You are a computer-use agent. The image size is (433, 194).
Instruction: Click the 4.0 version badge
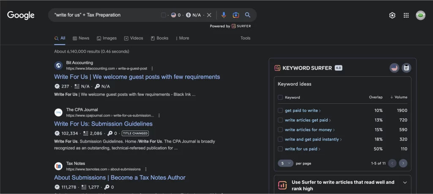[x=338, y=68]
